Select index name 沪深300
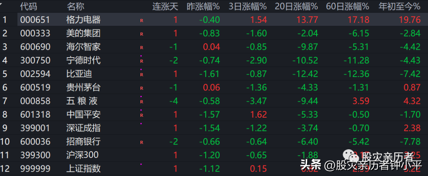 (82, 155)
